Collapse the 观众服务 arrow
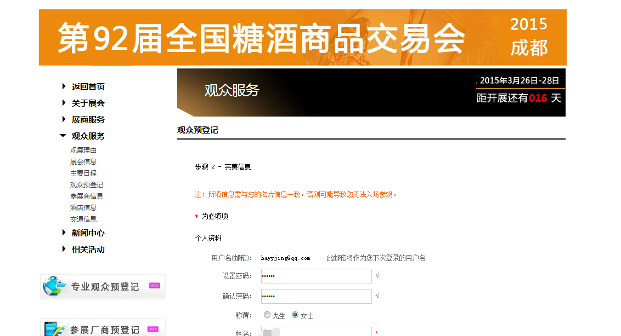Viewport: 621px width, 336px height. (x=63, y=136)
